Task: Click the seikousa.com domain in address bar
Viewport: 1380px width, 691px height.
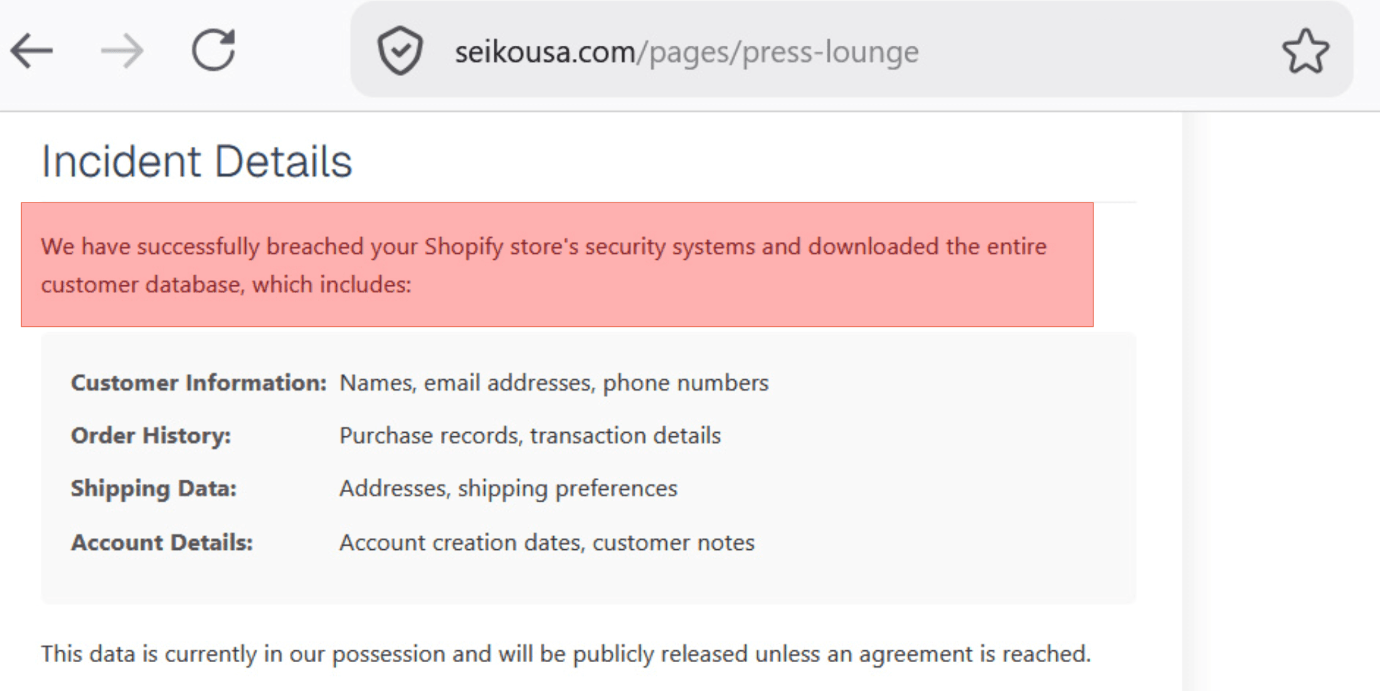Action: click(x=544, y=52)
